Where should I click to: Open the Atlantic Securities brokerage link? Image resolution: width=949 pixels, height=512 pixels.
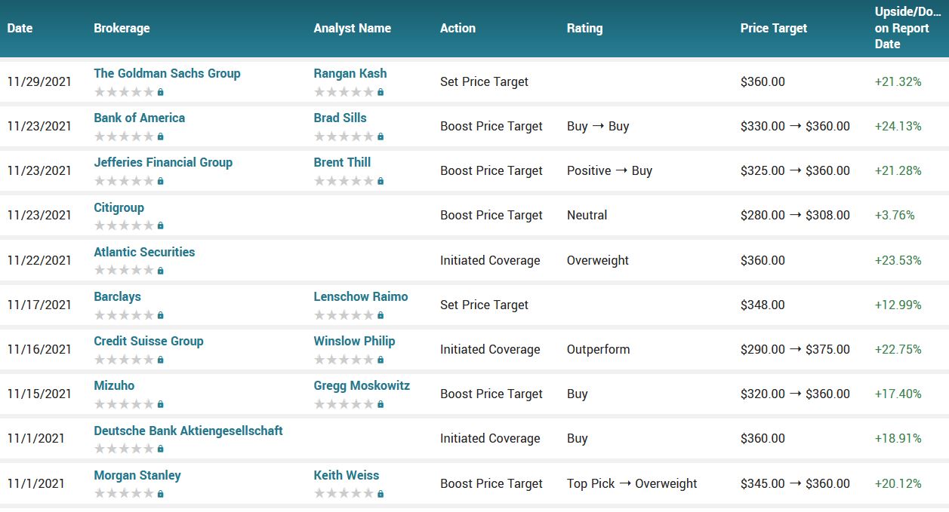tap(144, 252)
